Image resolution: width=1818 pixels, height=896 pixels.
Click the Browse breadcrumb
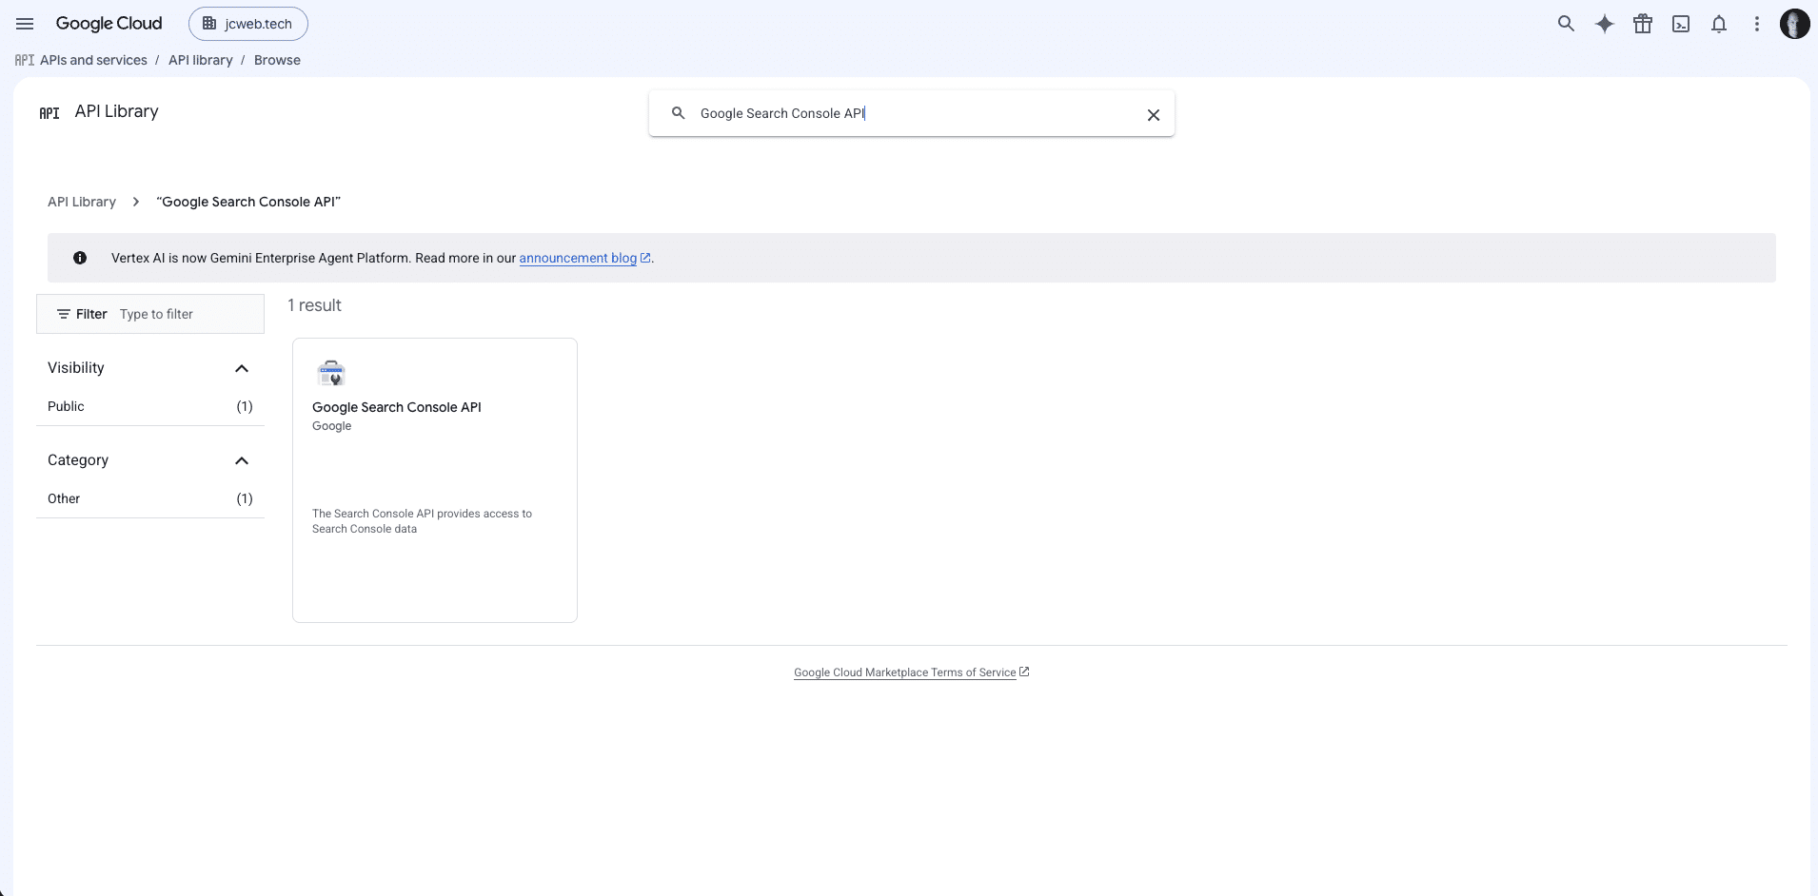click(x=277, y=60)
